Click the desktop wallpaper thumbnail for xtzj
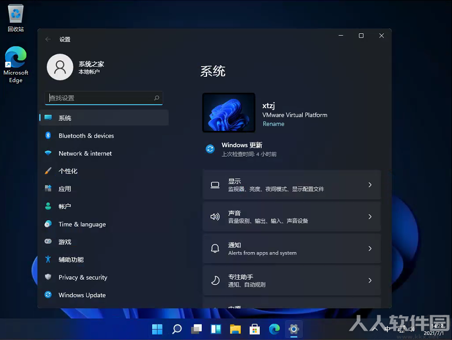Image resolution: width=452 pixels, height=340 pixels. [x=228, y=113]
